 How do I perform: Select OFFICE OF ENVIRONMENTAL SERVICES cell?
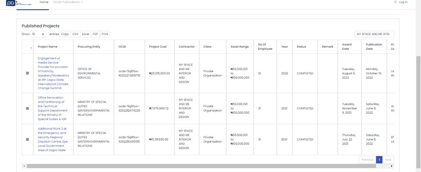coord(94,73)
